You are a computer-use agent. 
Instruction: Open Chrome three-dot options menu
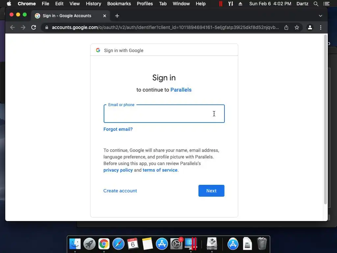(321, 27)
